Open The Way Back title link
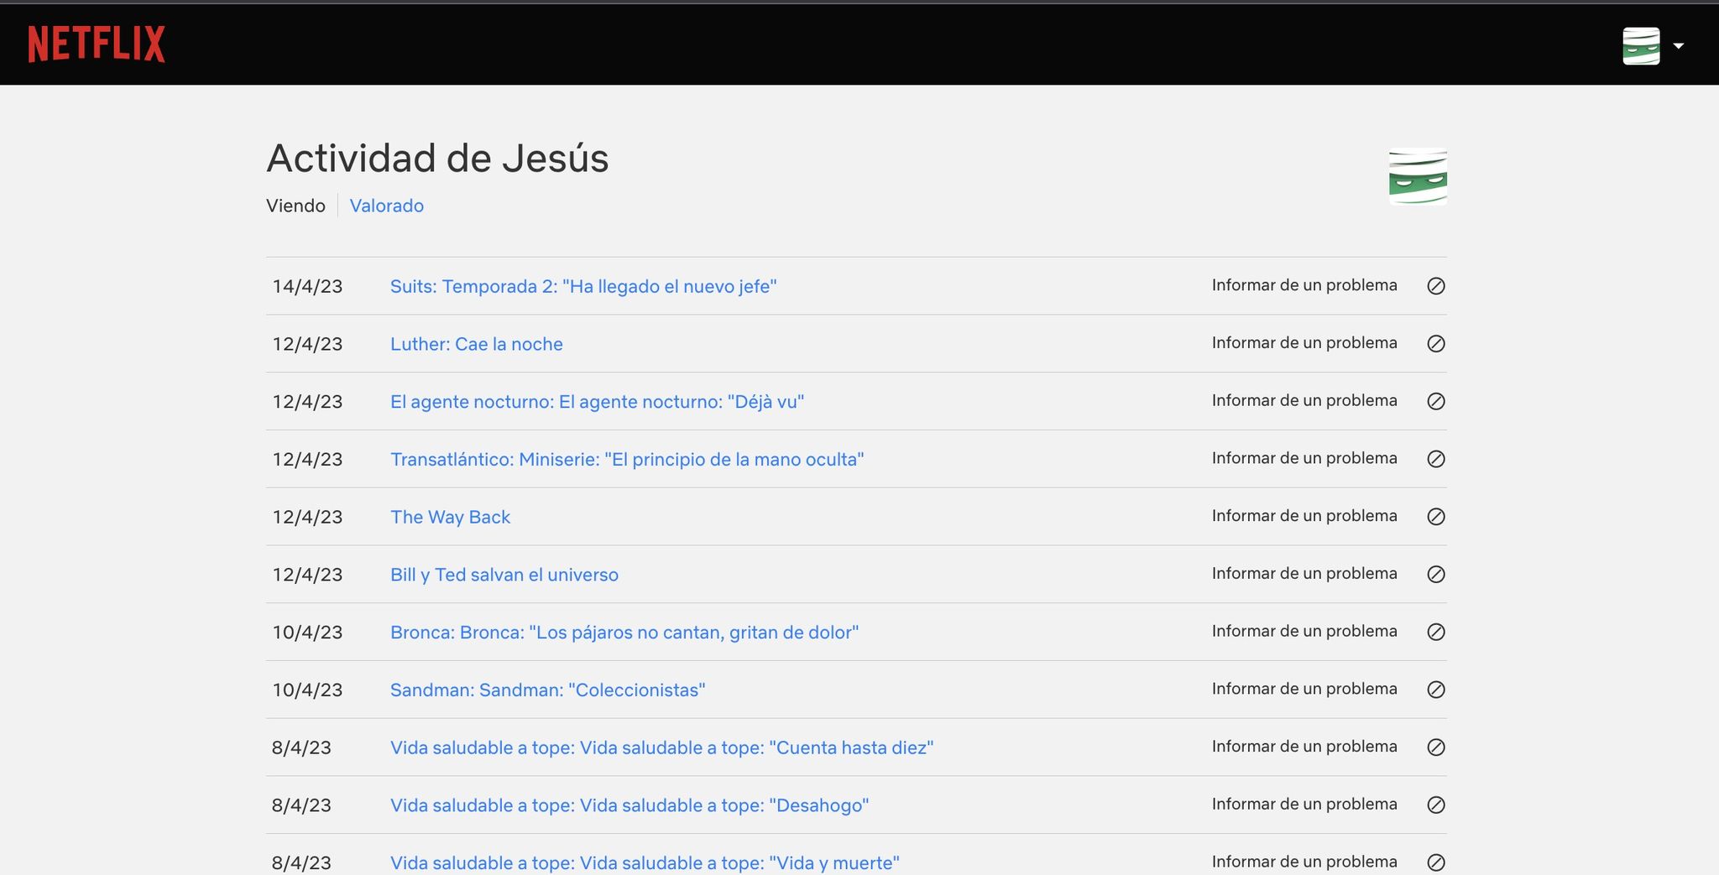Screen dimensions: 1719x875 (x=450, y=517)
